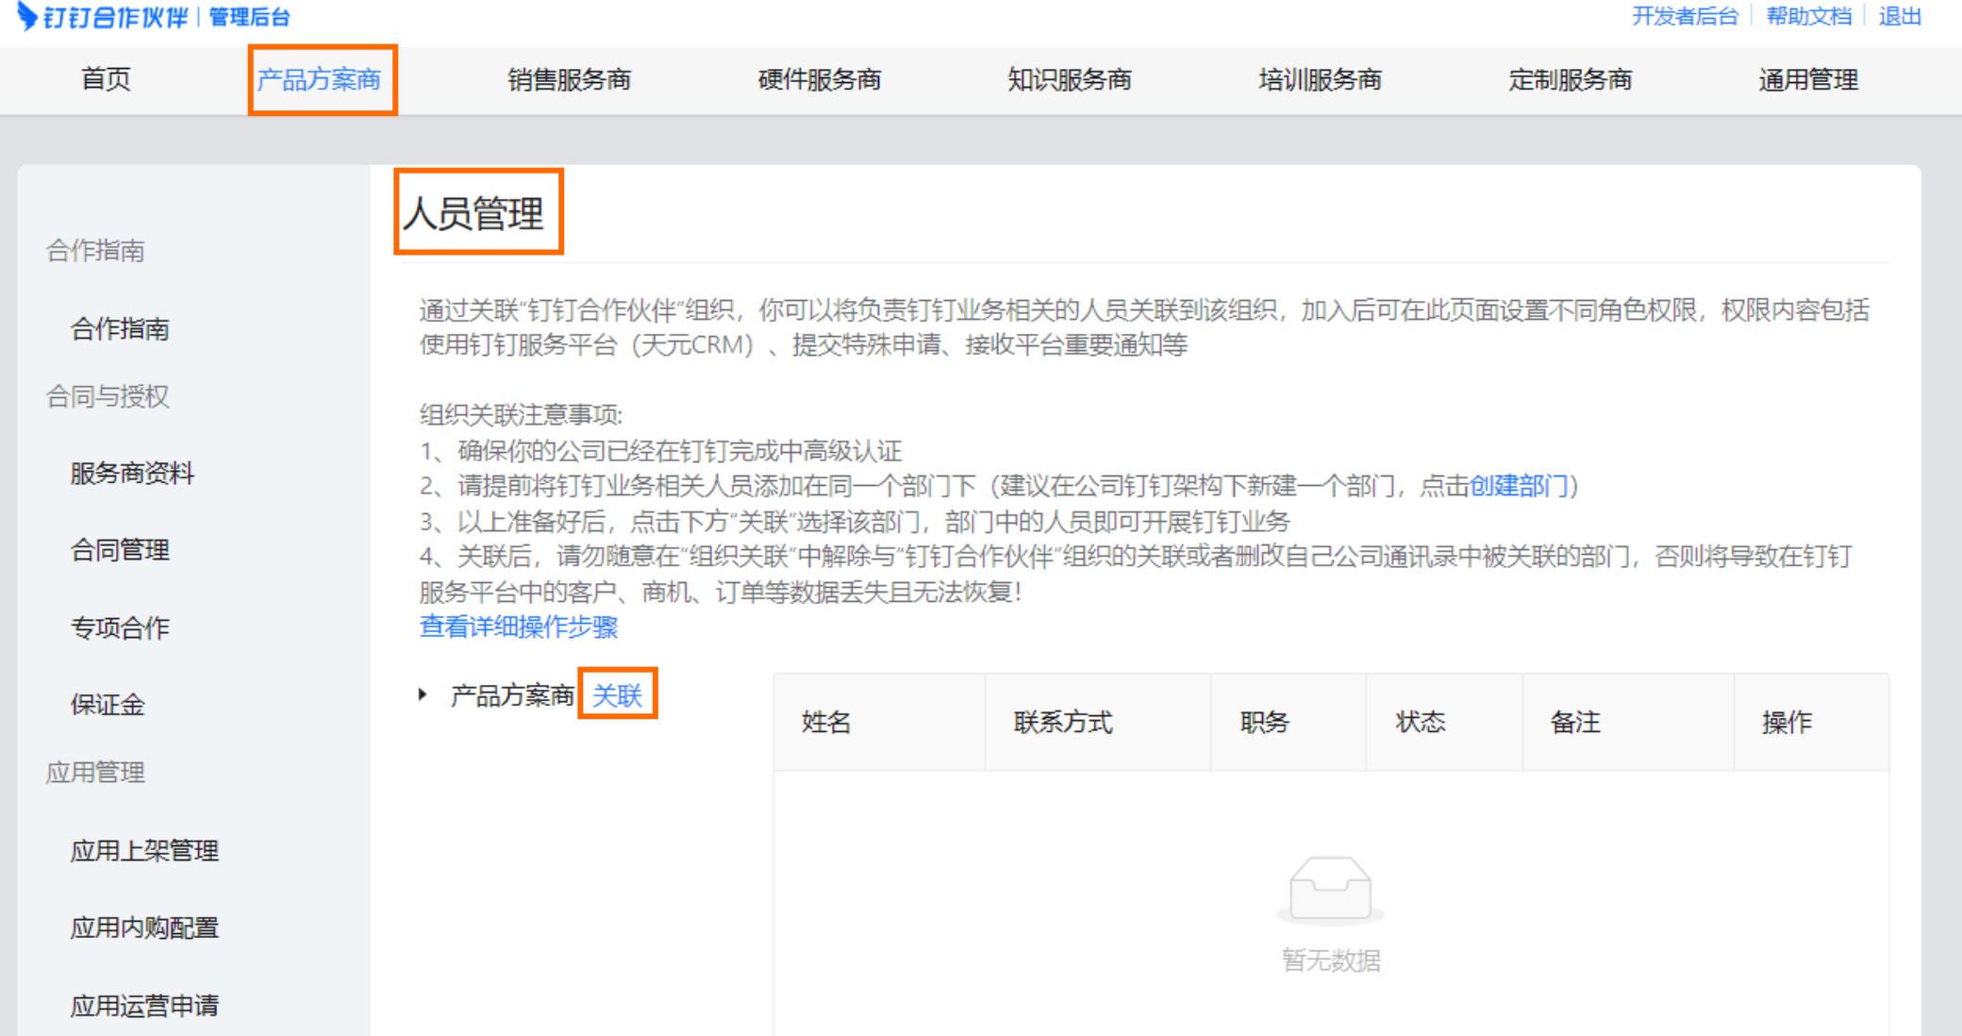Open the 培训服务商 tab
The image size is (1962, 1036).
coord(1319,79)
